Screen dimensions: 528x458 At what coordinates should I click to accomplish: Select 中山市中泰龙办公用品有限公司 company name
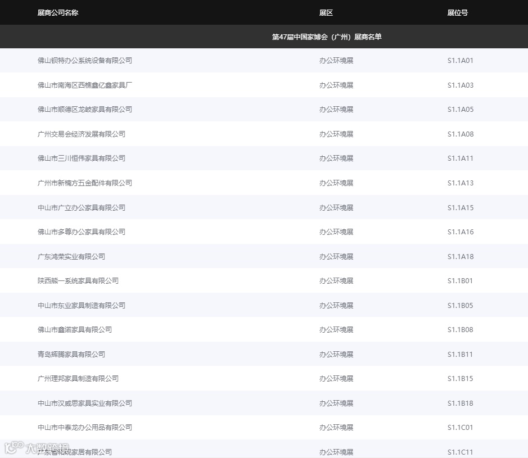click(85, 428)
